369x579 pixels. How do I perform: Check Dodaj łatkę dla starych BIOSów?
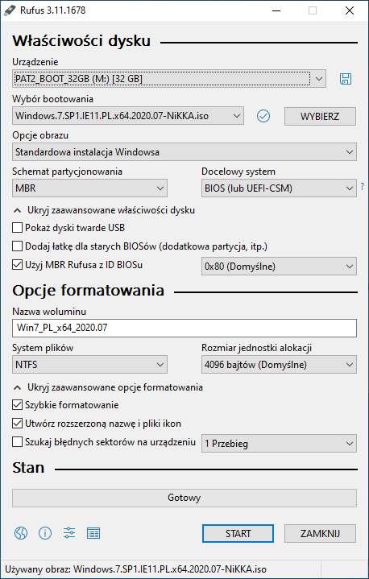[18, 246]
